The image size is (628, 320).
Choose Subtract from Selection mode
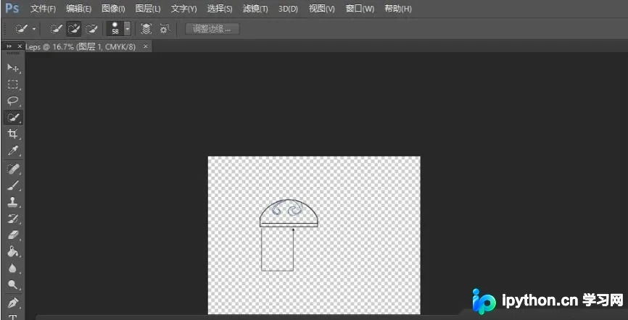pyautogui.click(x=91, y=29)
